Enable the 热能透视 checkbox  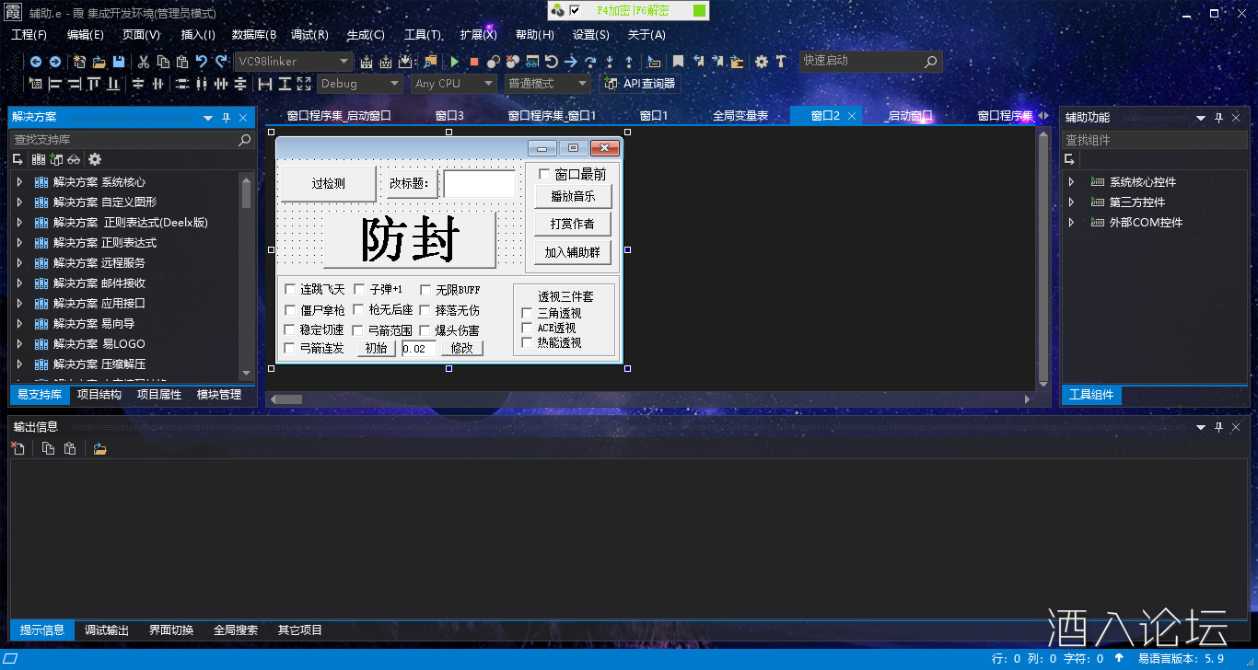pyautogui.click(x=528, y=342)
